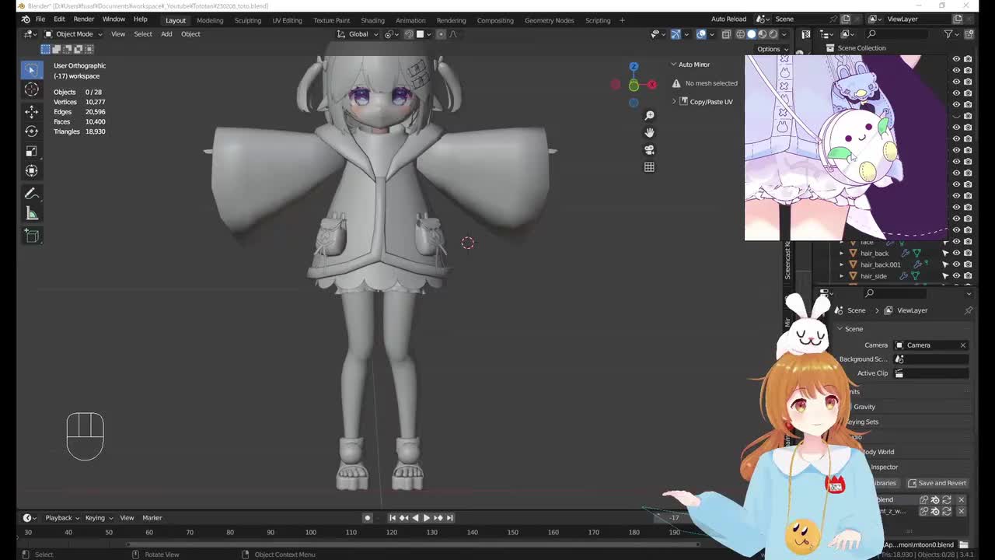Clear the Camera field with X icon
Screen dimensions: 995x560
[x=963, y=345]
